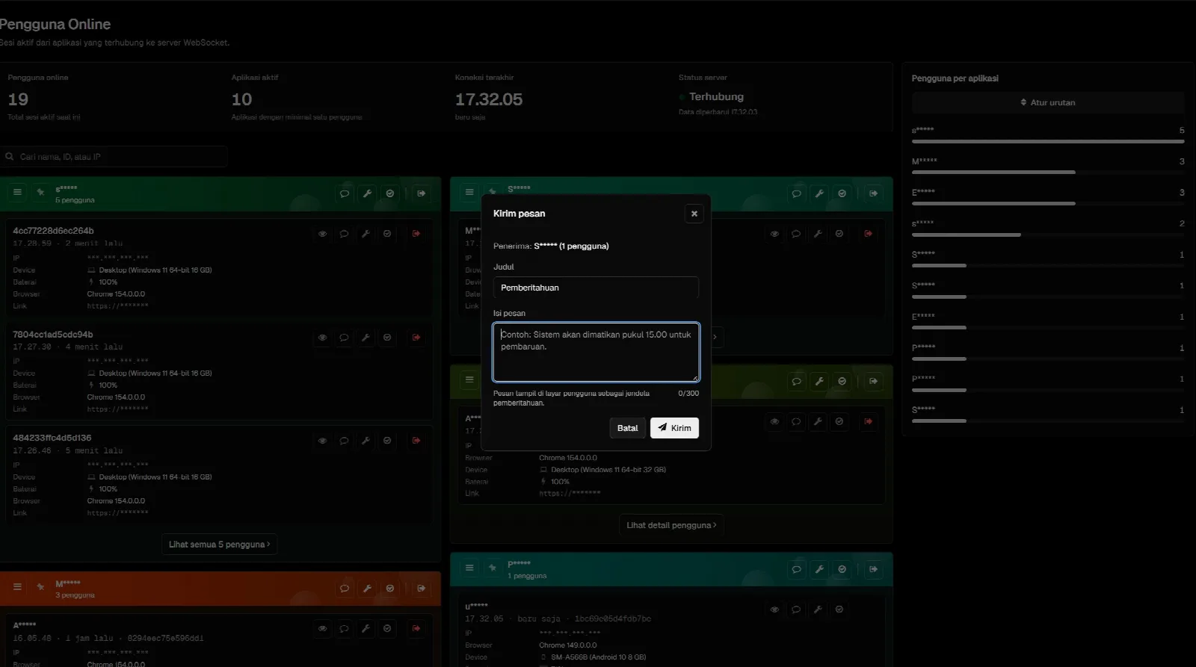This screenshot has width=1196, height=667.
Task: Open hamburger menu of M***** 3 pengguna group
Action: (x=17, y=587)
